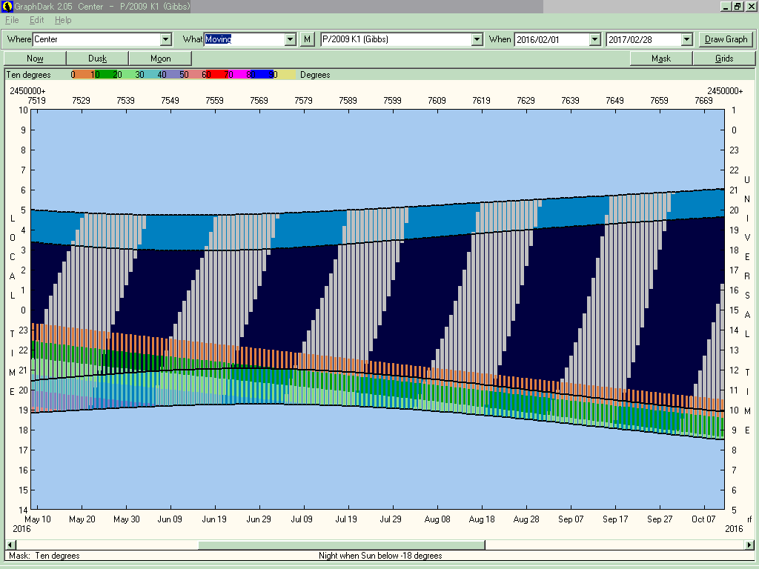Click the GraphDark app icon in title bar
Image resolution: width=759 pixels, height=569 pixels.
coord(7,6)
